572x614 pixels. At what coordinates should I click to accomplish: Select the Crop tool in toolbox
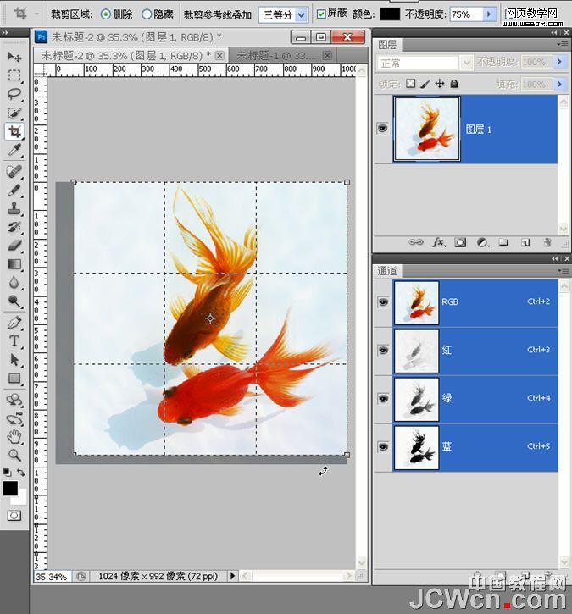pos(14,131)
